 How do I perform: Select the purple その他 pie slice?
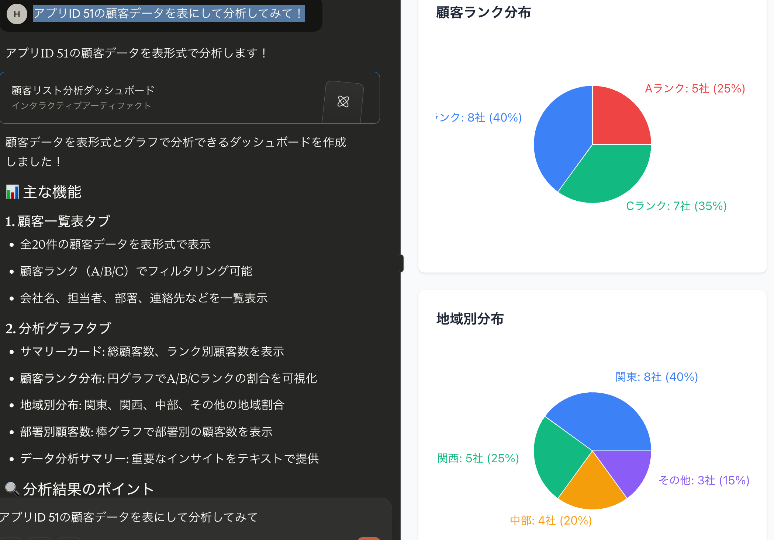click(627, 468)
